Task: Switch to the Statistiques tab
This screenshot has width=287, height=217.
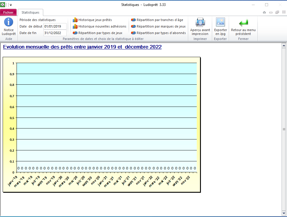Action: 30,12
